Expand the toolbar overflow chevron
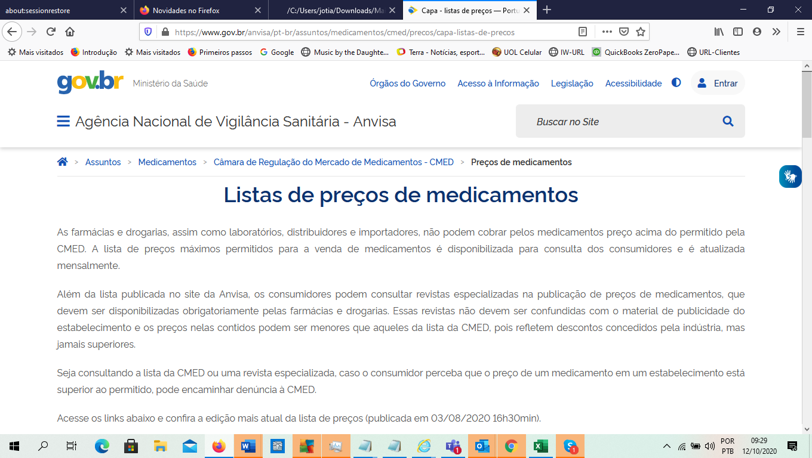The image size is (812, 458). (776, 32)
